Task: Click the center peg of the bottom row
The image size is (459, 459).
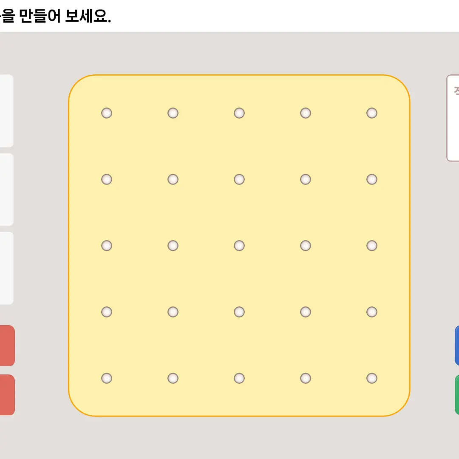Action: coord(239,378)
